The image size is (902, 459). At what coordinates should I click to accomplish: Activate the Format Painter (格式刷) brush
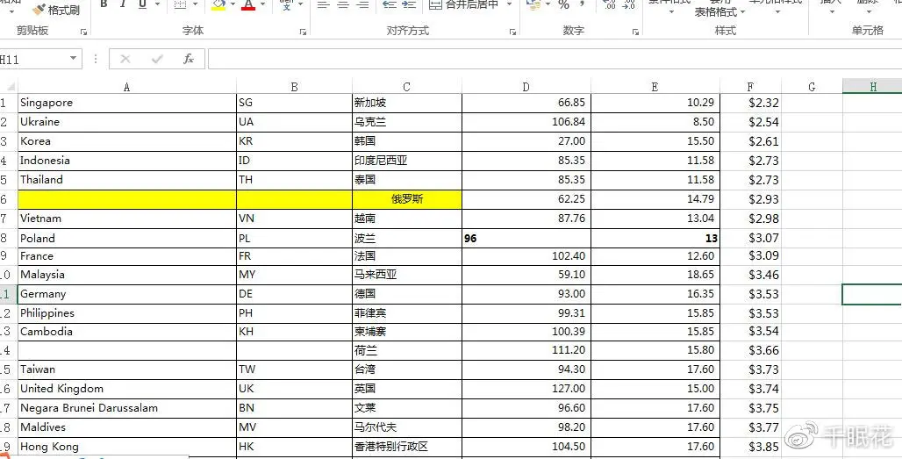55,9
